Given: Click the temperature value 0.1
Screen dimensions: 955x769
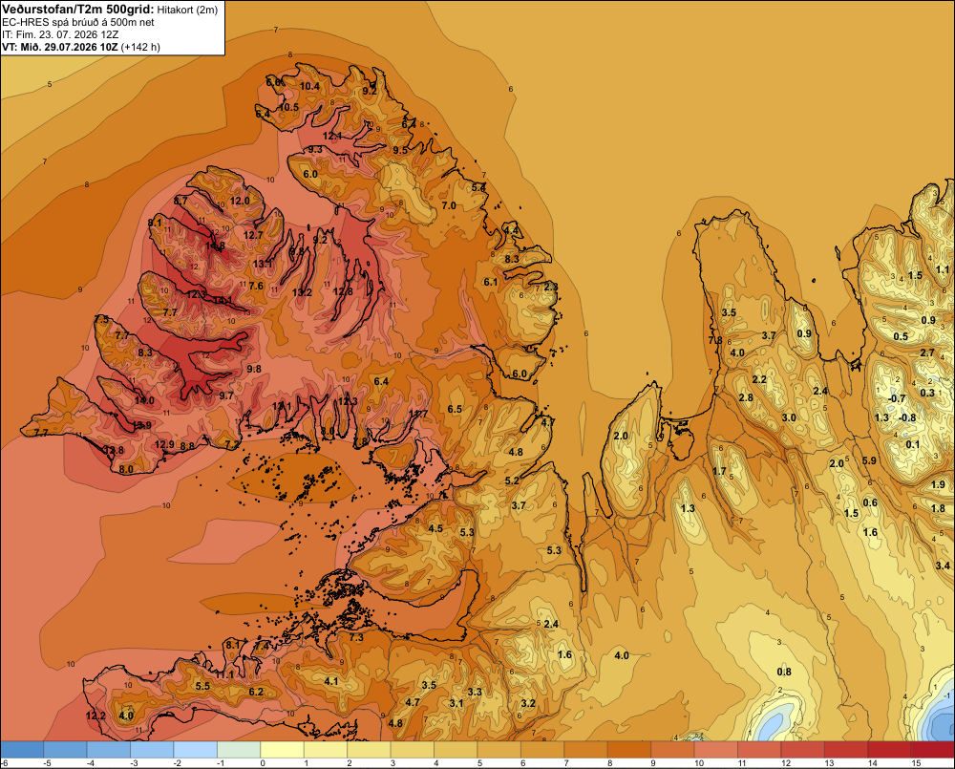Looking at the screenshot, I should [x=912, y=444].
